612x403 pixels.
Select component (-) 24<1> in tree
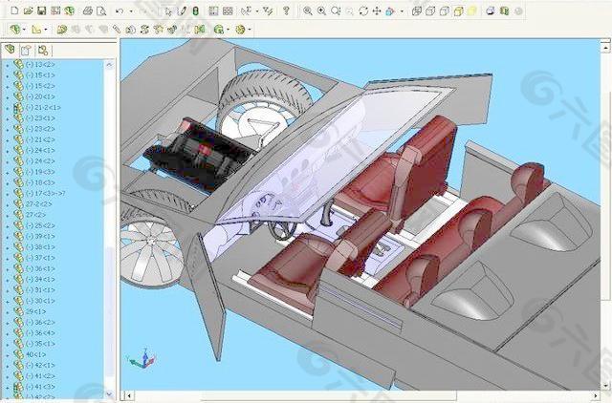40,150
